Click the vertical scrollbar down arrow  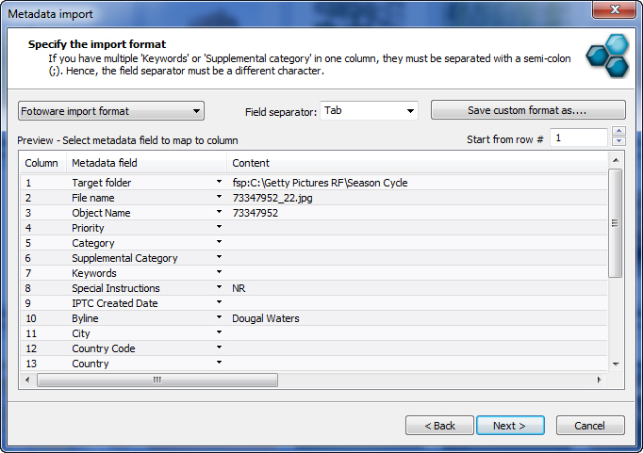616,364
